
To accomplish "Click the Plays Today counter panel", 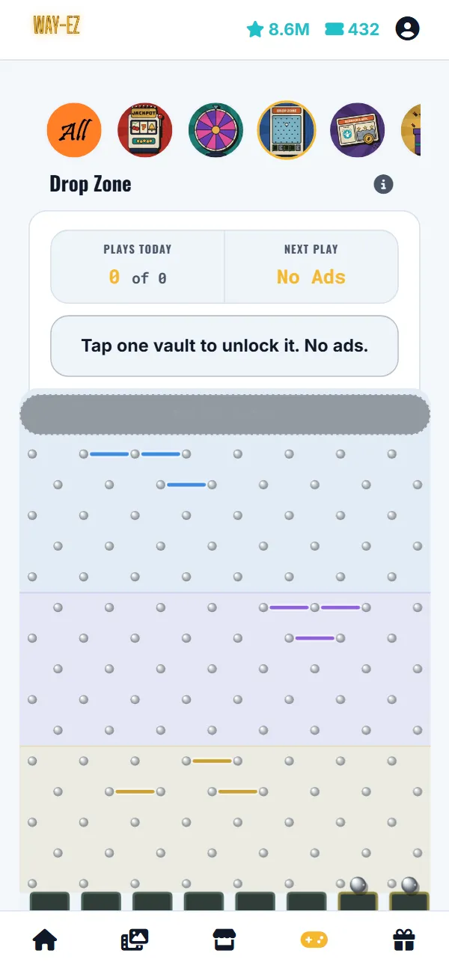I will [x=138, y=267].
